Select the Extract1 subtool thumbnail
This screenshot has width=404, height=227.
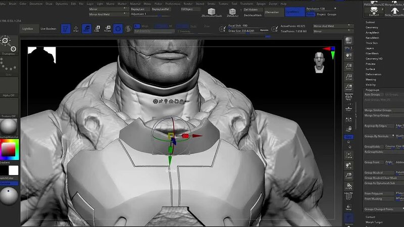pyautogui.click(x=374, y=12)
